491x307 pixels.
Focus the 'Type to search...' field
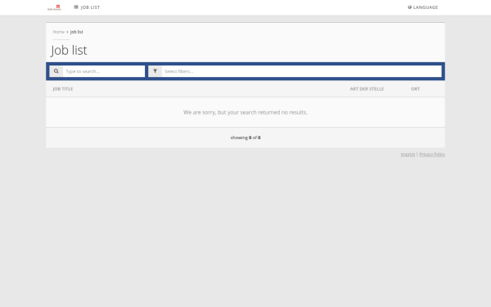(x=104, y=71)
